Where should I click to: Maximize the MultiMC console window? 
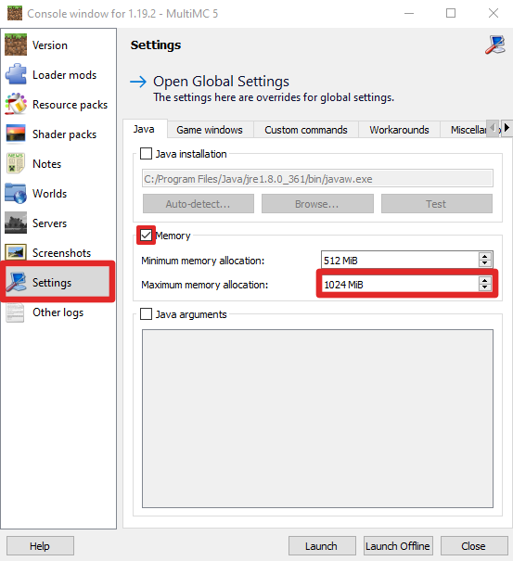point(451,13)
